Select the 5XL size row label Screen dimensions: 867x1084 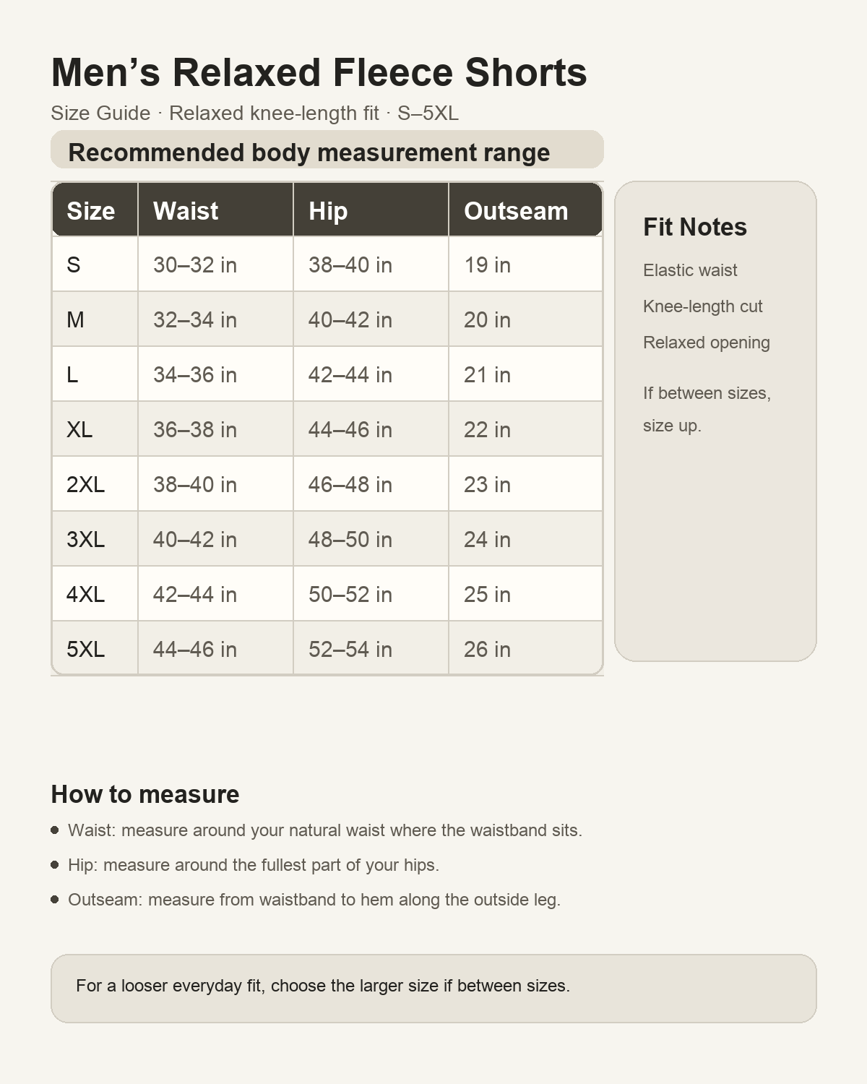point(95,648)
